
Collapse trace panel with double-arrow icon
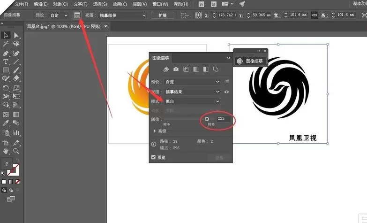(x=228, y=58)
